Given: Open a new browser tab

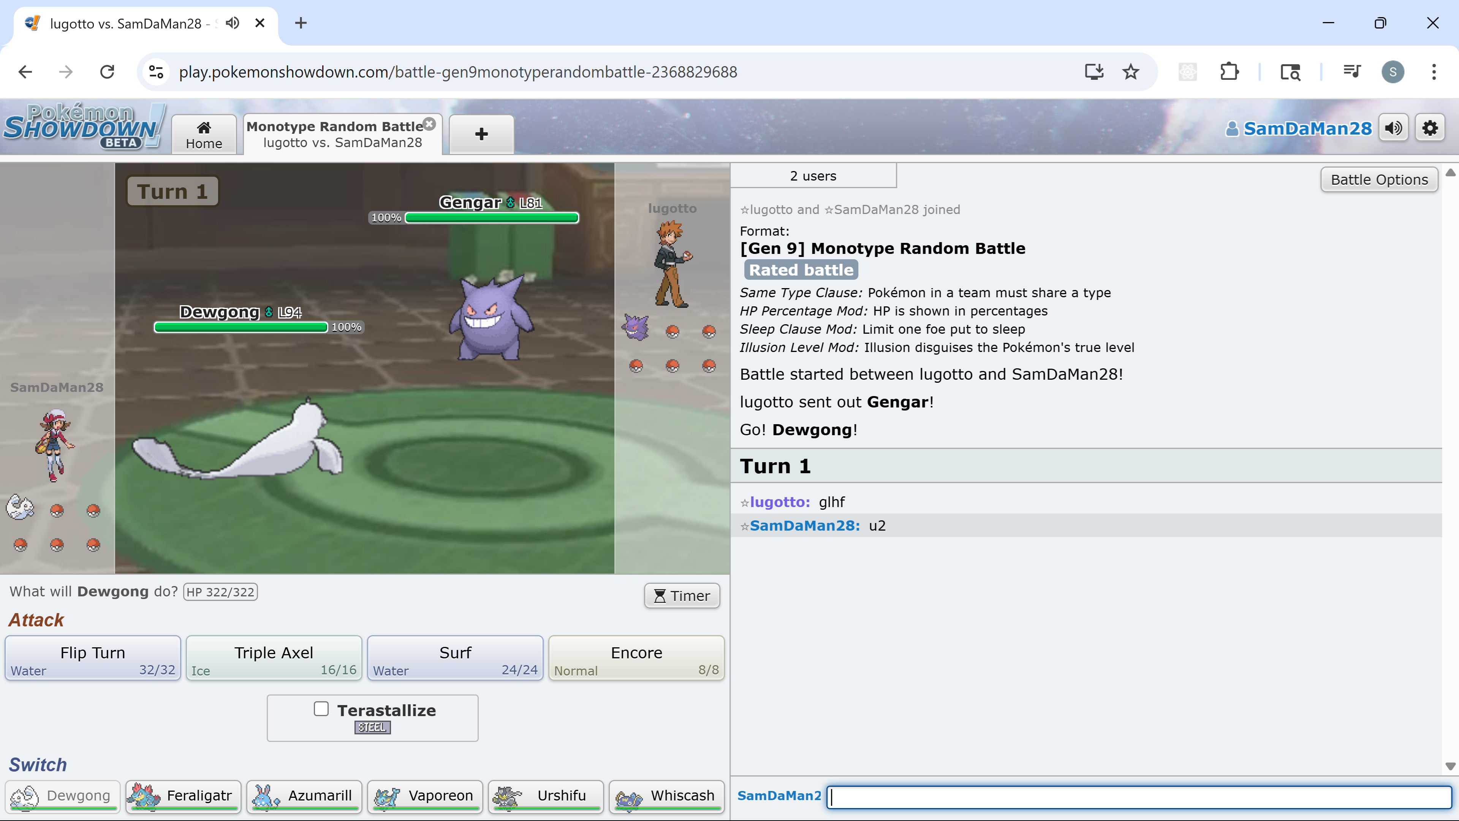Looking at the screenshot, I should tap(301, 23).
